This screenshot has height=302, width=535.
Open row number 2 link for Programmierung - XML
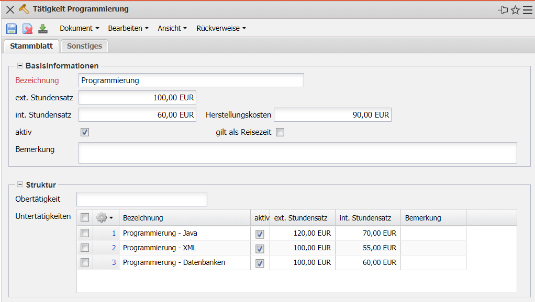point(114,248)
